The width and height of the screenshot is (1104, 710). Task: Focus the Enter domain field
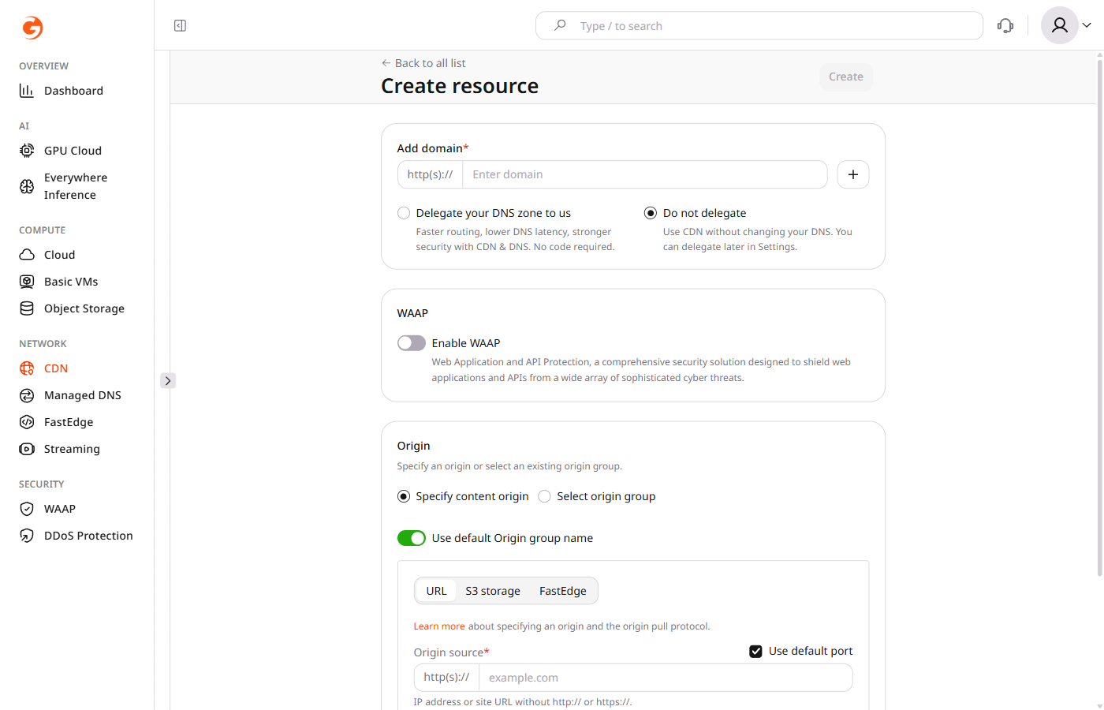pyautogui.click(x=644, y=174)
